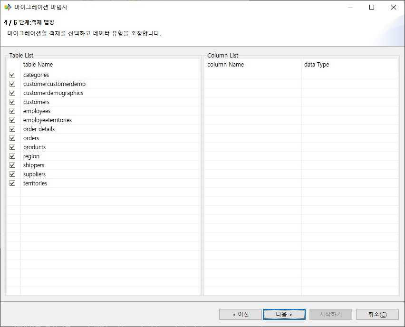Disable the territories table checkbox
405x327 pixels.
pos(12,183)
